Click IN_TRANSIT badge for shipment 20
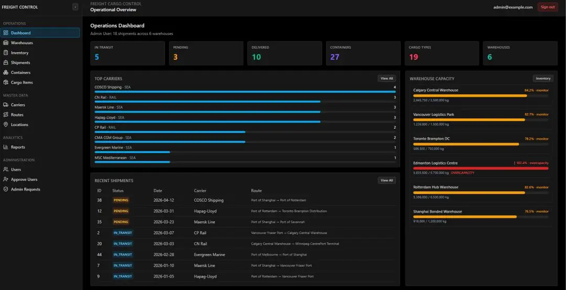Screen dimensions: 566x290 click(123, 244)
